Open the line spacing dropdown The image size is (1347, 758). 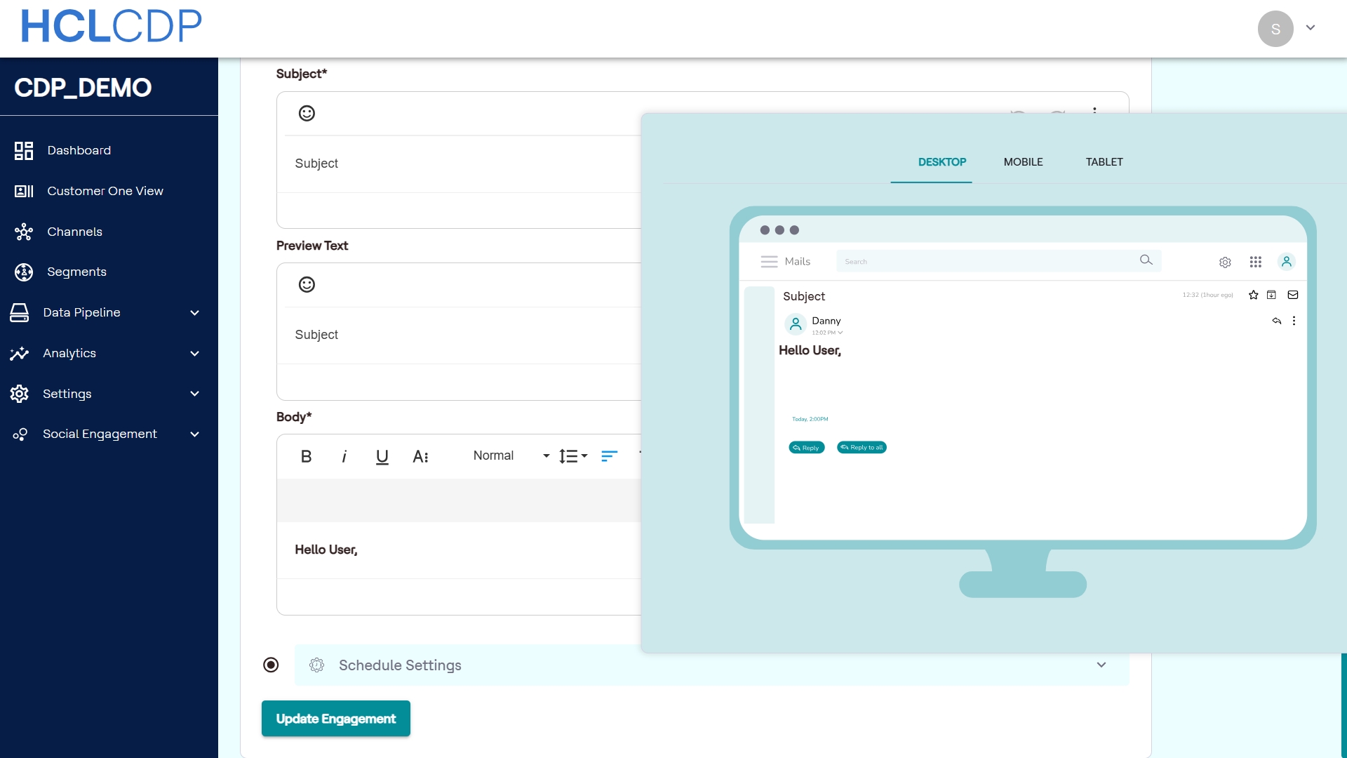(x=573, y=456)
